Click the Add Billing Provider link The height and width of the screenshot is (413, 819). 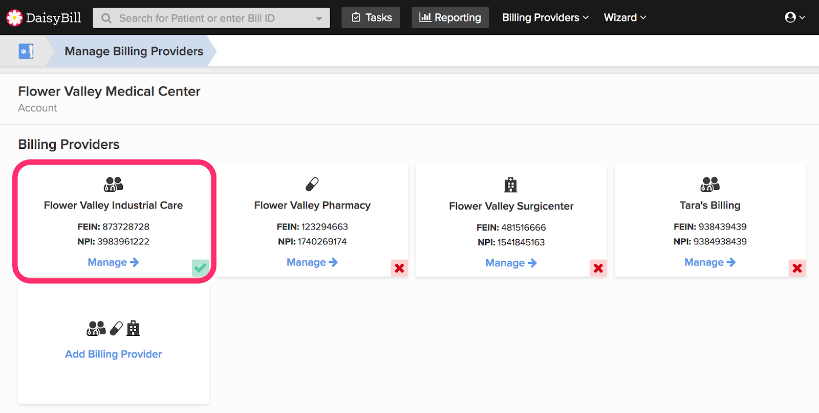pos(113,354)
